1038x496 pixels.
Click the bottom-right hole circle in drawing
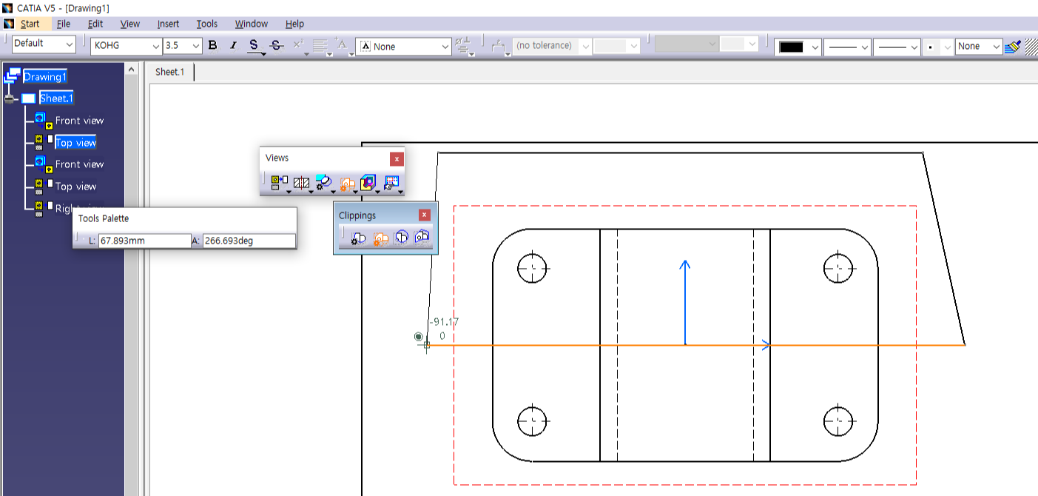coord(838,420)
